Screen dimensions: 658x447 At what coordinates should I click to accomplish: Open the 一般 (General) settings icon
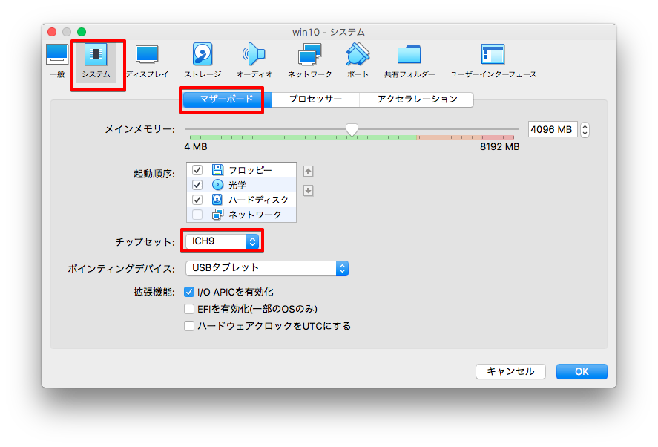click(x=57, y=62)
